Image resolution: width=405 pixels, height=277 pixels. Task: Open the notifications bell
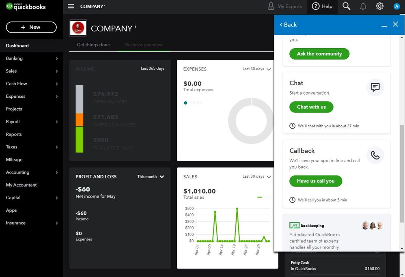click(x=363, y=6)
